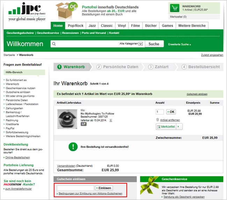
Task: Click the quantity Anzahl input field
Action: (x=160, y=112)
